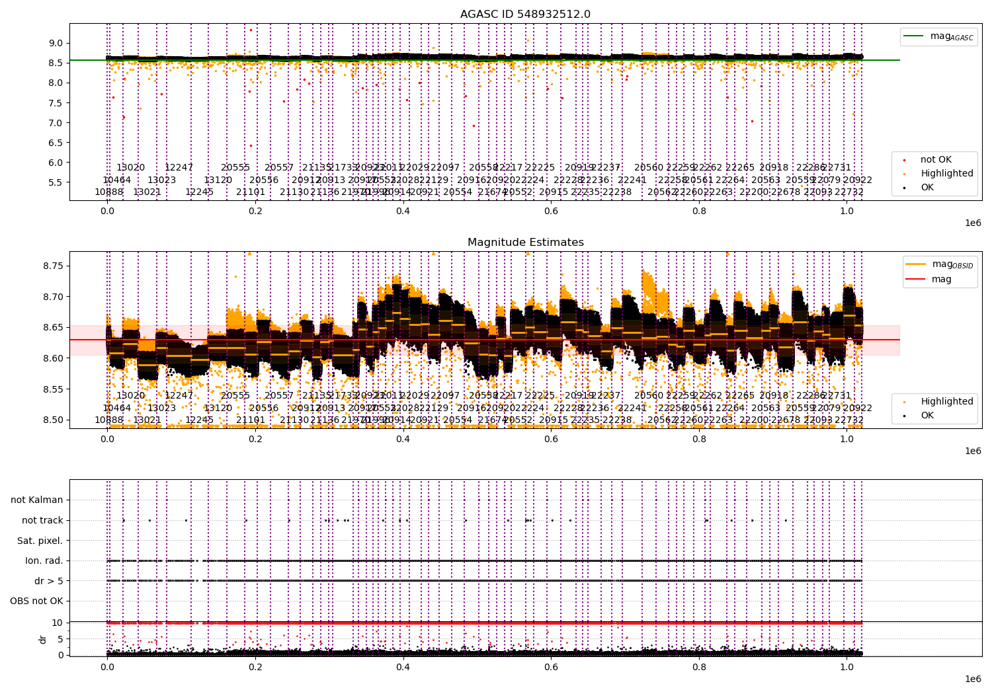Click the '1e6' offset label under bottom plot
The image size is (992, 694).
click(x=972, y=679)
